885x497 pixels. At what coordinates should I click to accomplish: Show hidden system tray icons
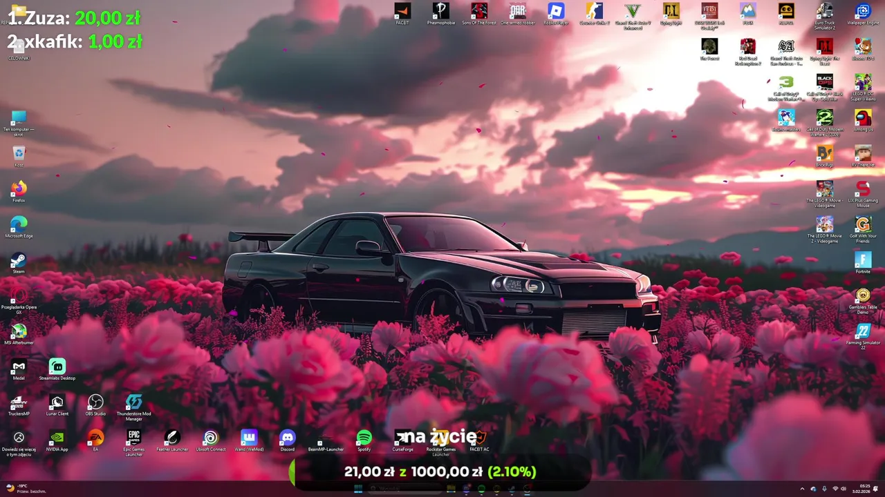tap(802, 489)
